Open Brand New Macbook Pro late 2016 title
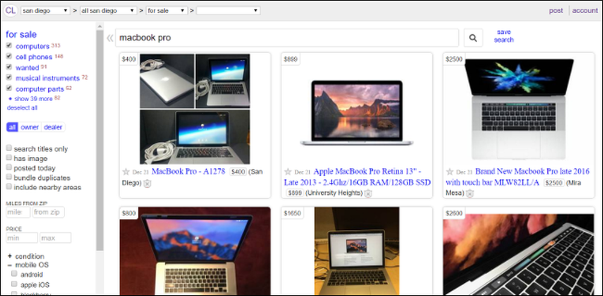603x296 pixels. point(517,177)
